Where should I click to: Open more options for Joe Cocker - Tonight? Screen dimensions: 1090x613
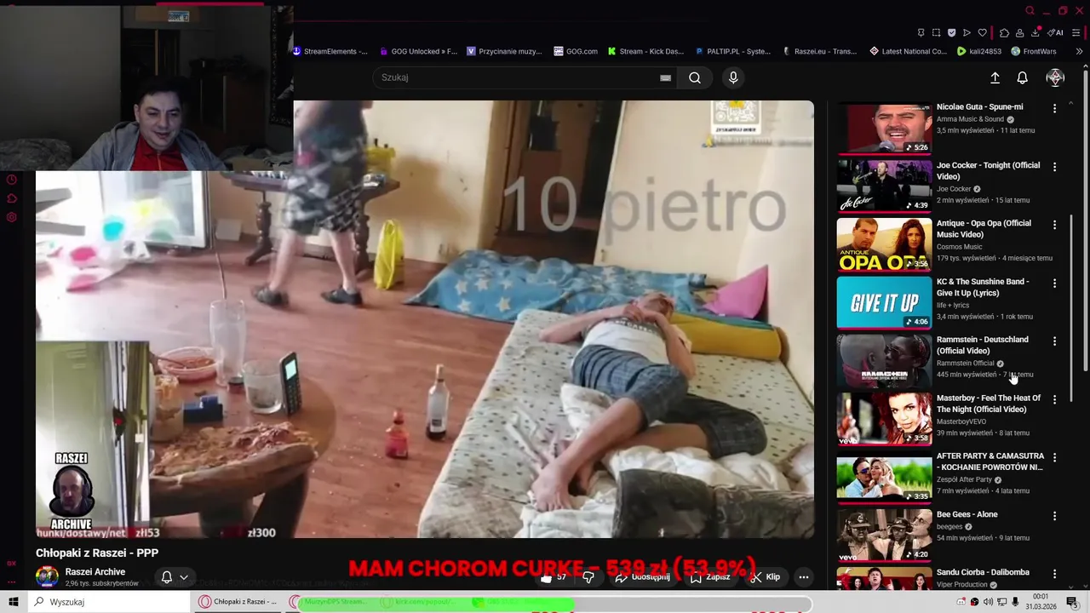click(x=1054, y=167)
